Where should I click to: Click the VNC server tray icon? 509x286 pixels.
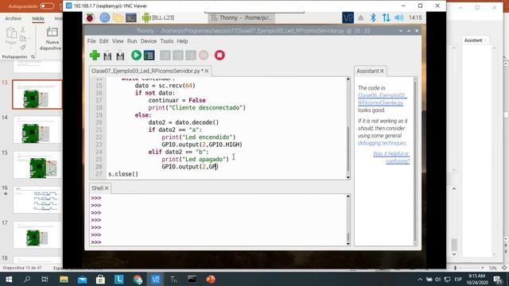348,17
